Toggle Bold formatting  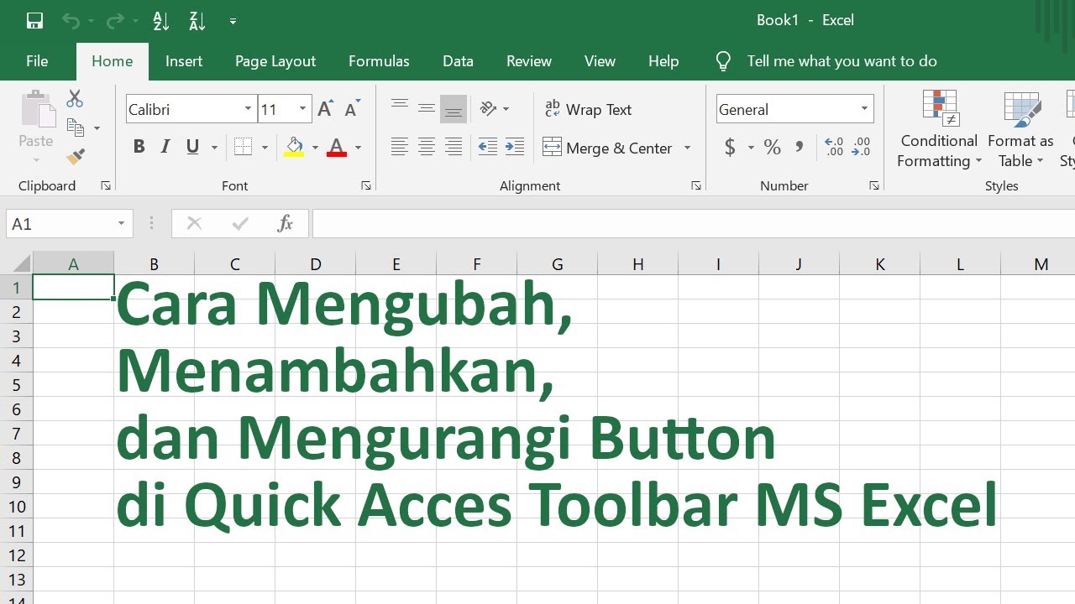point(139,148)
